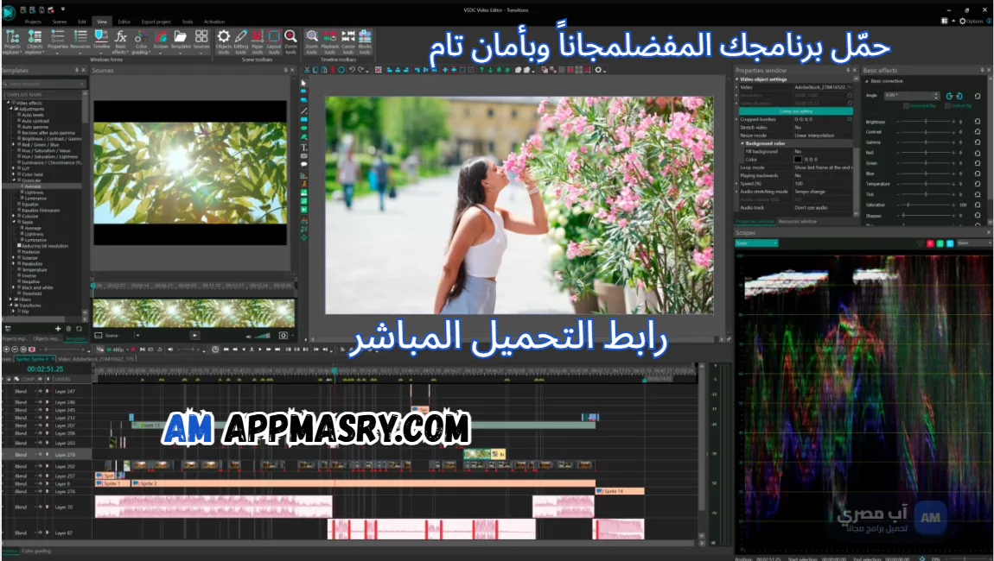Open the Scenes ribbon tab

tap(60, 22)
